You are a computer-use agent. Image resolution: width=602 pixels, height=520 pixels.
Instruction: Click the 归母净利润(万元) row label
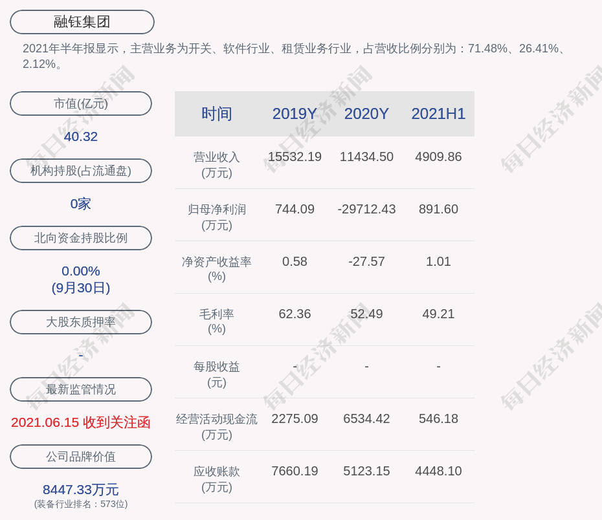click(x=217, y=217)
